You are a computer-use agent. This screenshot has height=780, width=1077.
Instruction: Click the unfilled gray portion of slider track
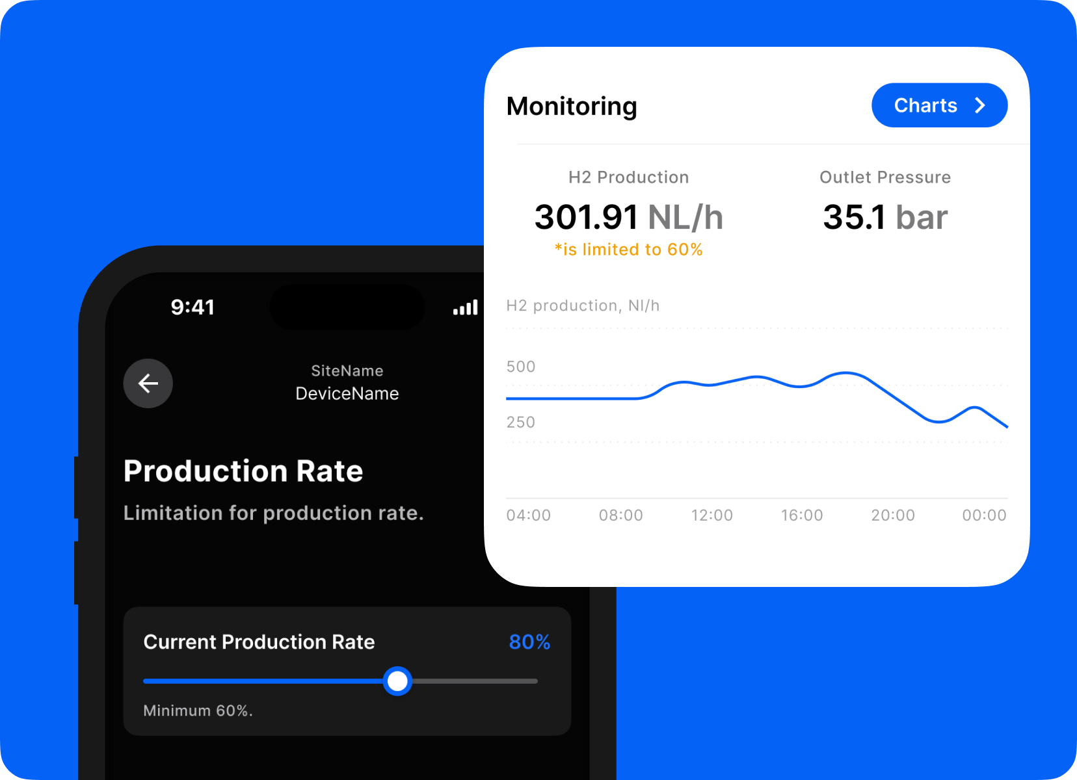tap(475, 681)
